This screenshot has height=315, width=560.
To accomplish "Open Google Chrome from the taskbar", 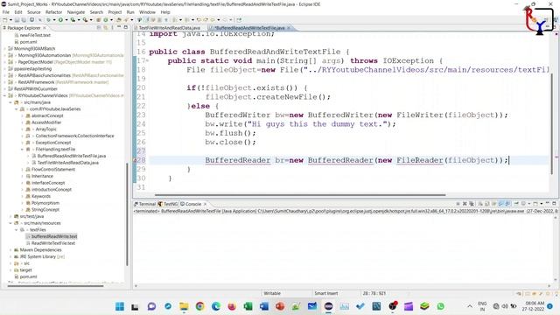I will pos(200,306).
